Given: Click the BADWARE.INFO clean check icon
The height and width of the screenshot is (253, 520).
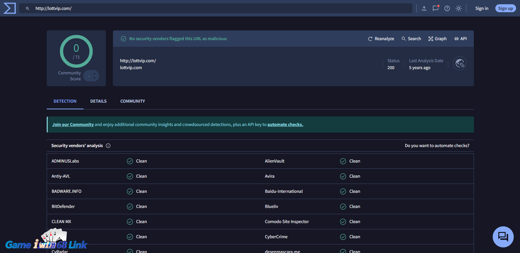Looking at the screenshot, I should pyautogui.click(x=130, y=191).
